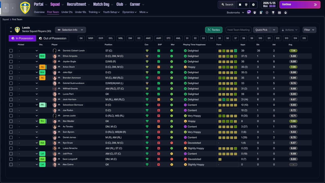The width and height of the screenshot is (325, 183).
Task: Expand the Selection Info dropdown
Action: (x=70, y=30)
